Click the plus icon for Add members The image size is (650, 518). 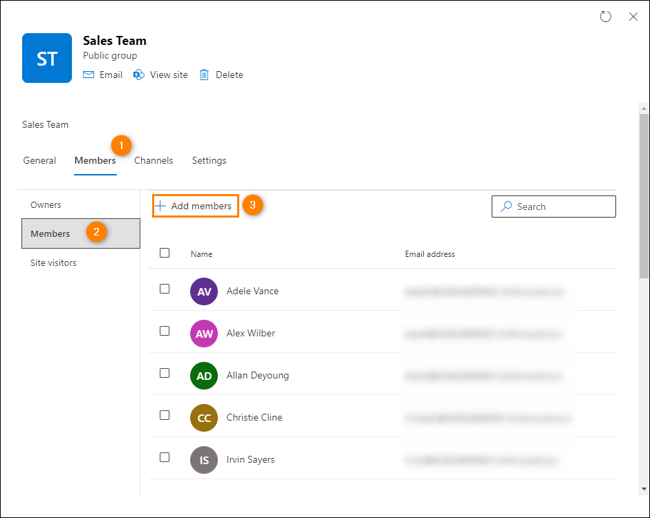coord(160,206)
